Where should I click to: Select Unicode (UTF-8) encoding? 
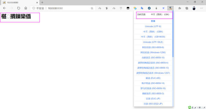pos(153,26)
